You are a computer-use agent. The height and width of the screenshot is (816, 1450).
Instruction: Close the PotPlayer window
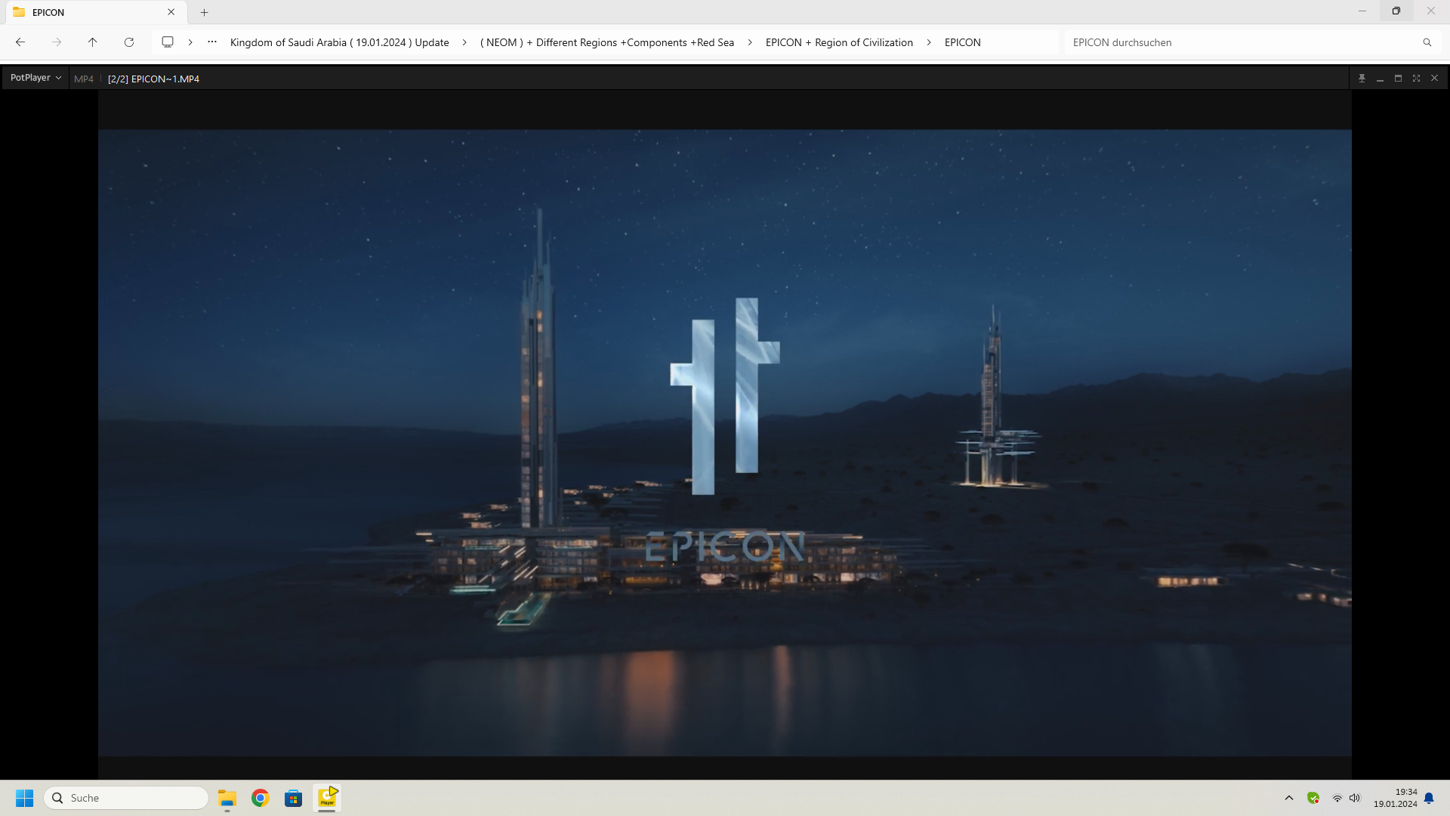[1434, 78]
